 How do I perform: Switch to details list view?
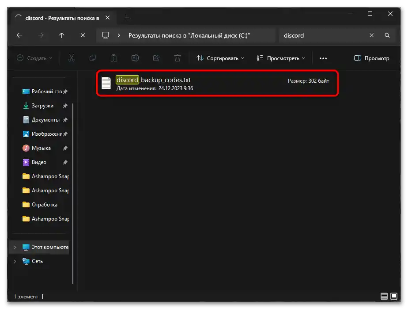coord(384,296)
